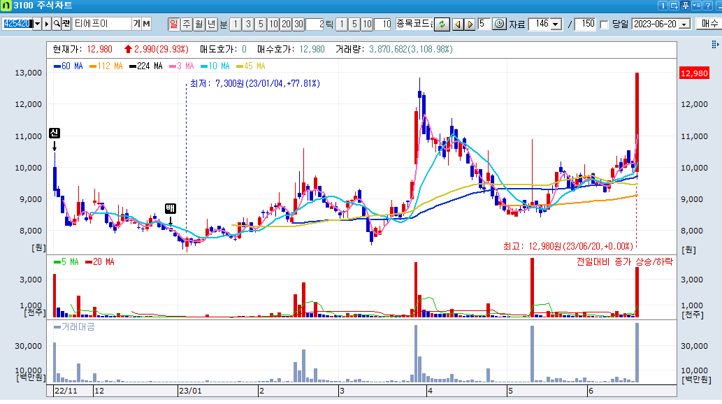Click the total count field showing 150
Image resolution: width=722 pixels, height=404 pixels.
click(586, 24)
